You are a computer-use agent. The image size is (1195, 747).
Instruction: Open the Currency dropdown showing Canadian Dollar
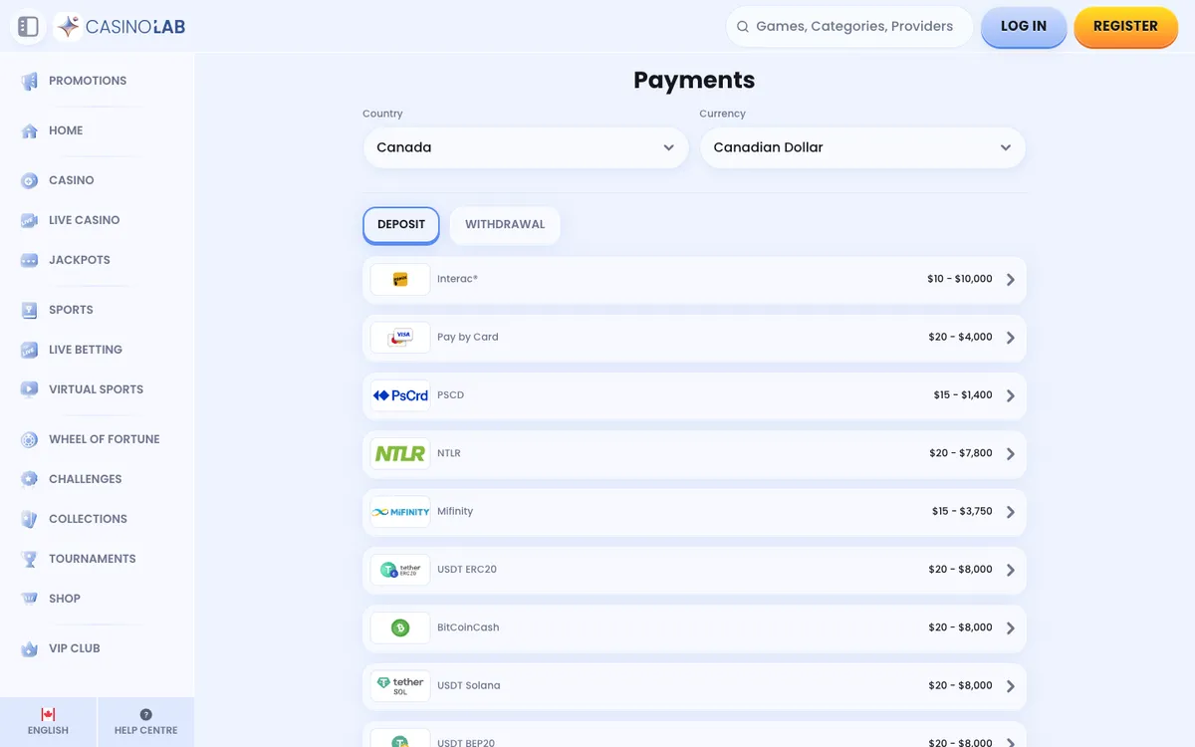[862, 147]
